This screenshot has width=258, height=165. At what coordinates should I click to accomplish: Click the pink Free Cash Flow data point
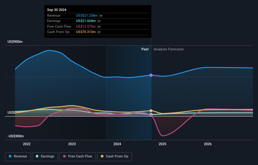151,115
